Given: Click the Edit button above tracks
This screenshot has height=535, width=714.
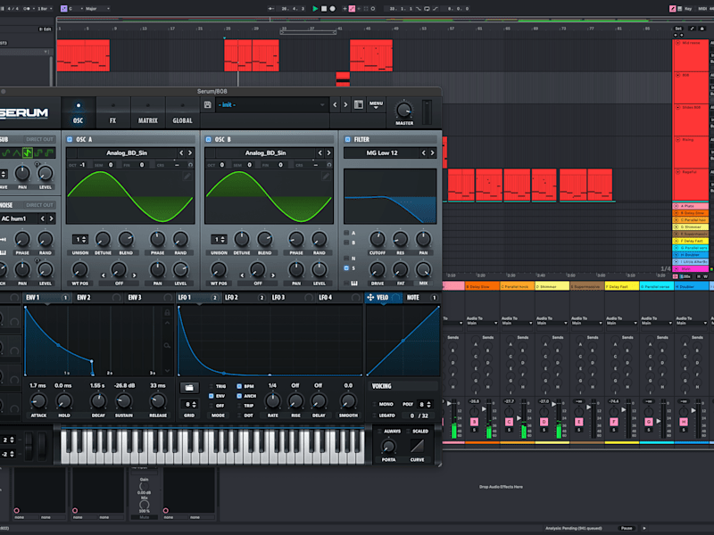Looking at the screenshot, I should point(46,29).
